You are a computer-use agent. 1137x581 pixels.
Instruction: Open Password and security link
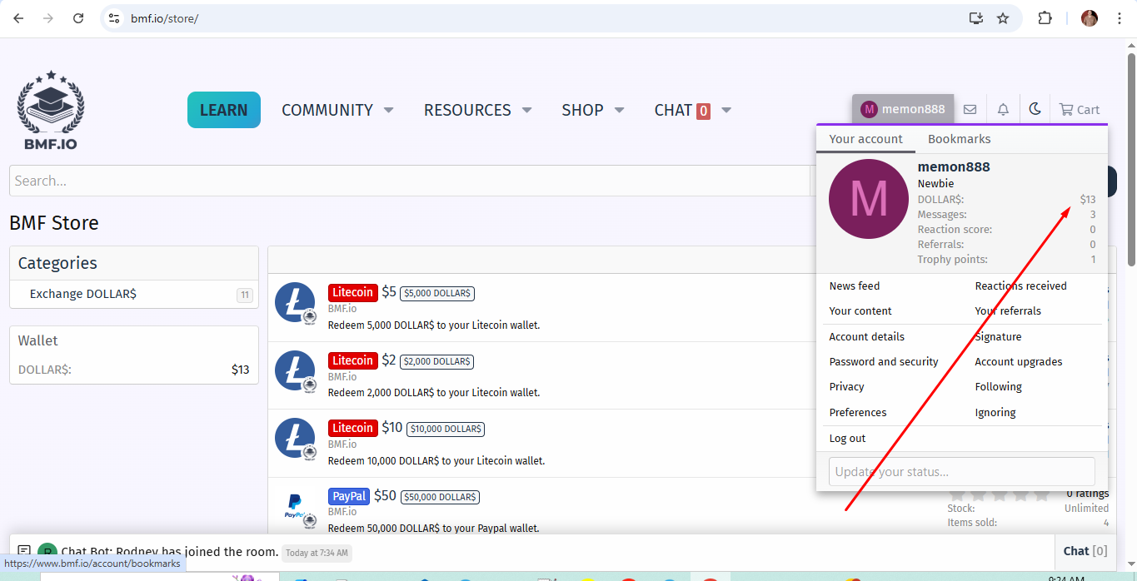click(x=884, y=361)
